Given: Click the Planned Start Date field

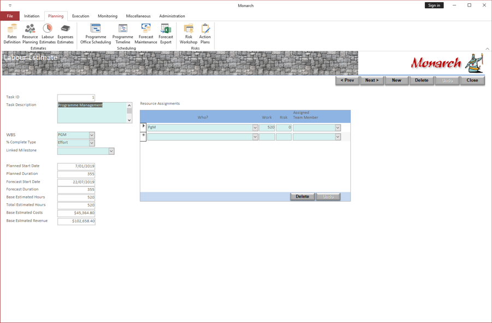Looking at the screenshot, I should tap(76, 166).
